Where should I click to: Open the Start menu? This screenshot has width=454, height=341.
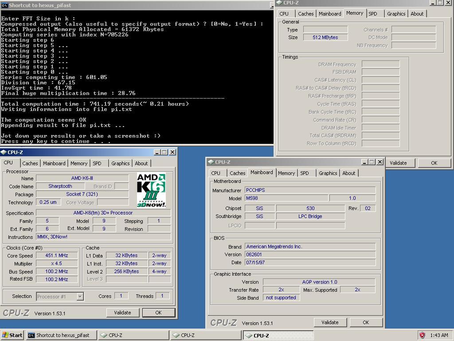(12, 335)
